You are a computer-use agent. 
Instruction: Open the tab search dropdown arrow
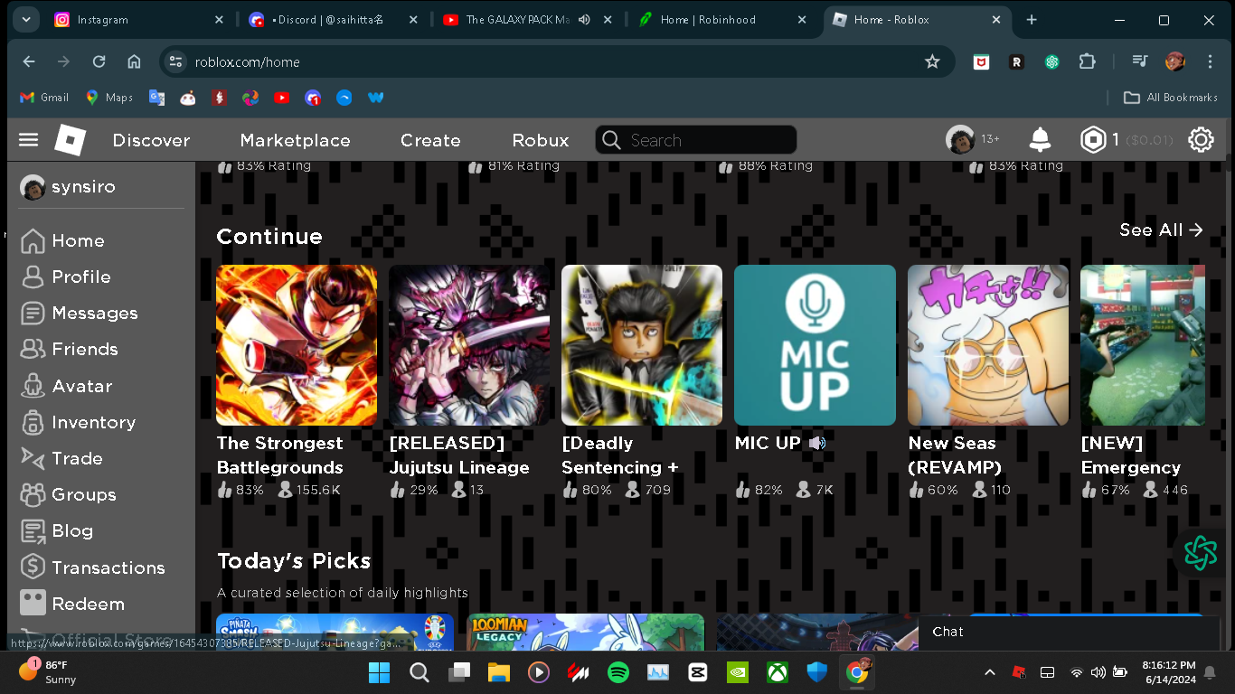point(25,20)
